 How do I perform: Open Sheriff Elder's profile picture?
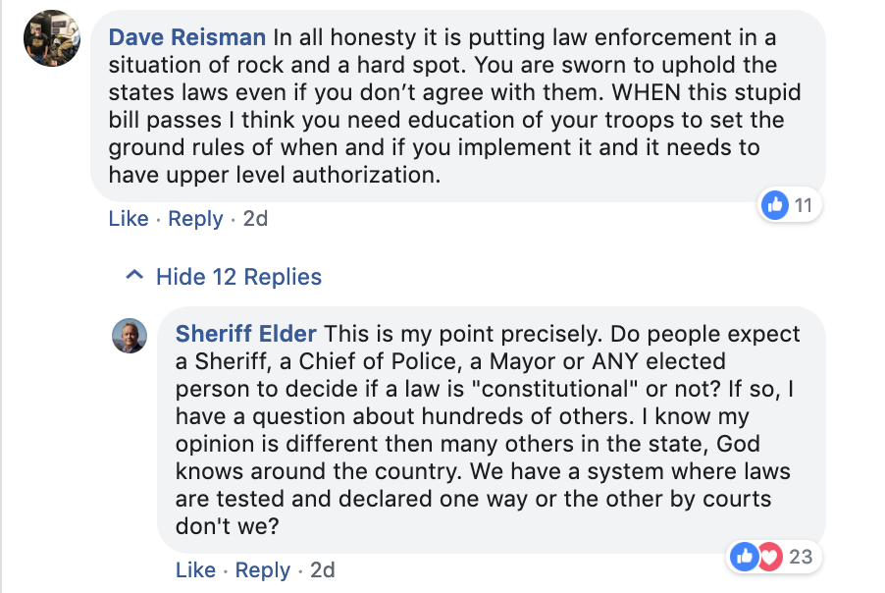tap(130, 336)
